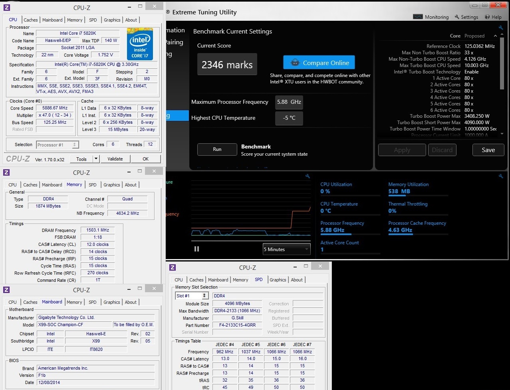Open the Tools dropdown arrow in CPU-Z
The width and height of the screenshot is (510, 390).
[x=96, y=159]
